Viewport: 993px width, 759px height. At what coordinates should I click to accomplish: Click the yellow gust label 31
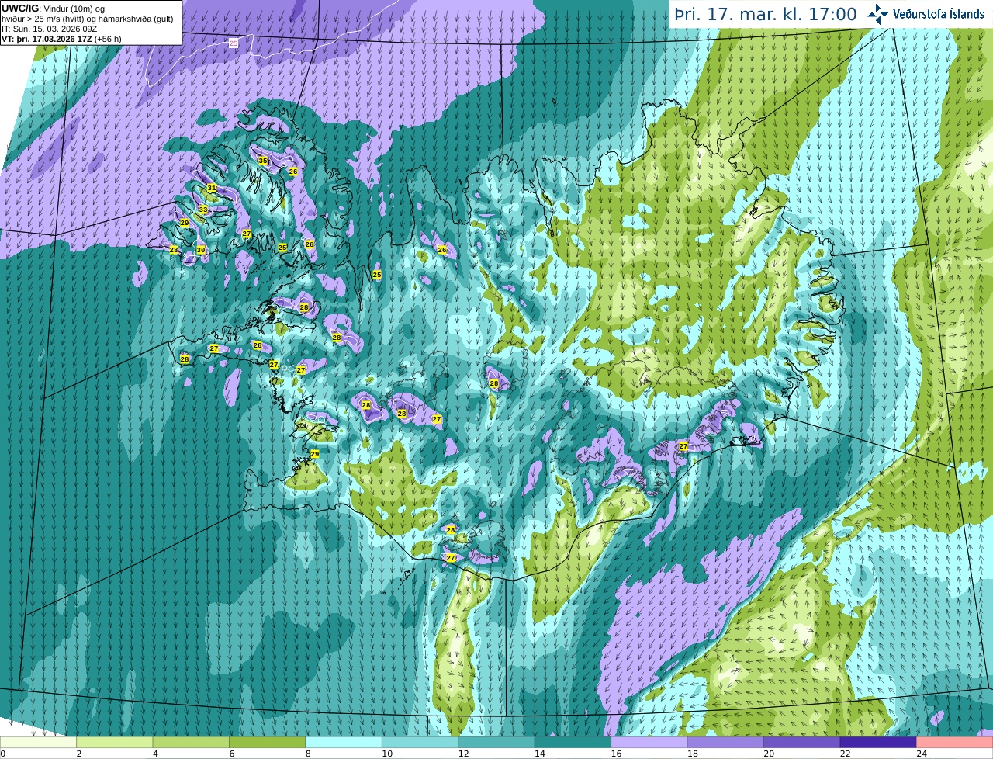[x=211, y=188]
